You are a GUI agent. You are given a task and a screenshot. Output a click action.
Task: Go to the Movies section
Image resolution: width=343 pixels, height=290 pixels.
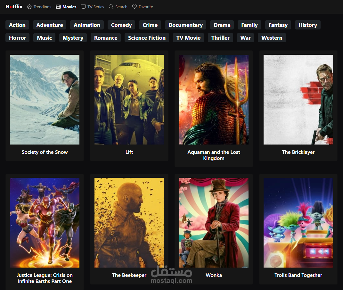click(66, 7)
